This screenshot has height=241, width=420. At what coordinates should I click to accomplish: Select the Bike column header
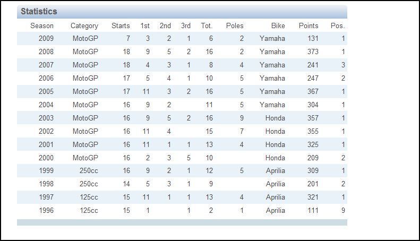coord(278,25)
